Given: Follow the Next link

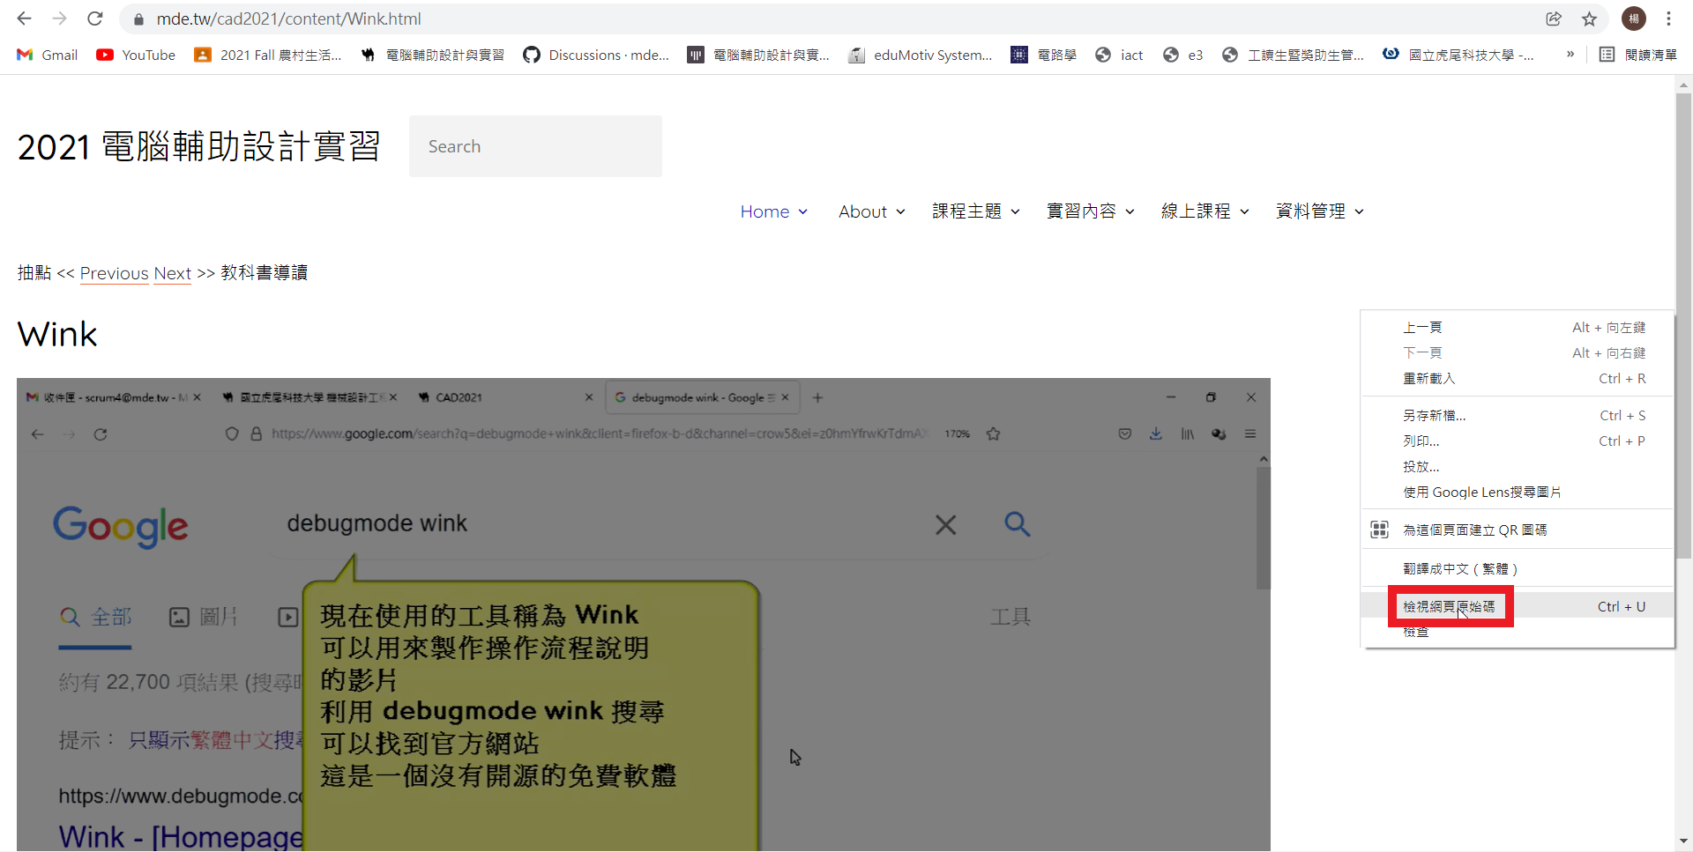Looking at the screenshot, I should (172, 273).
